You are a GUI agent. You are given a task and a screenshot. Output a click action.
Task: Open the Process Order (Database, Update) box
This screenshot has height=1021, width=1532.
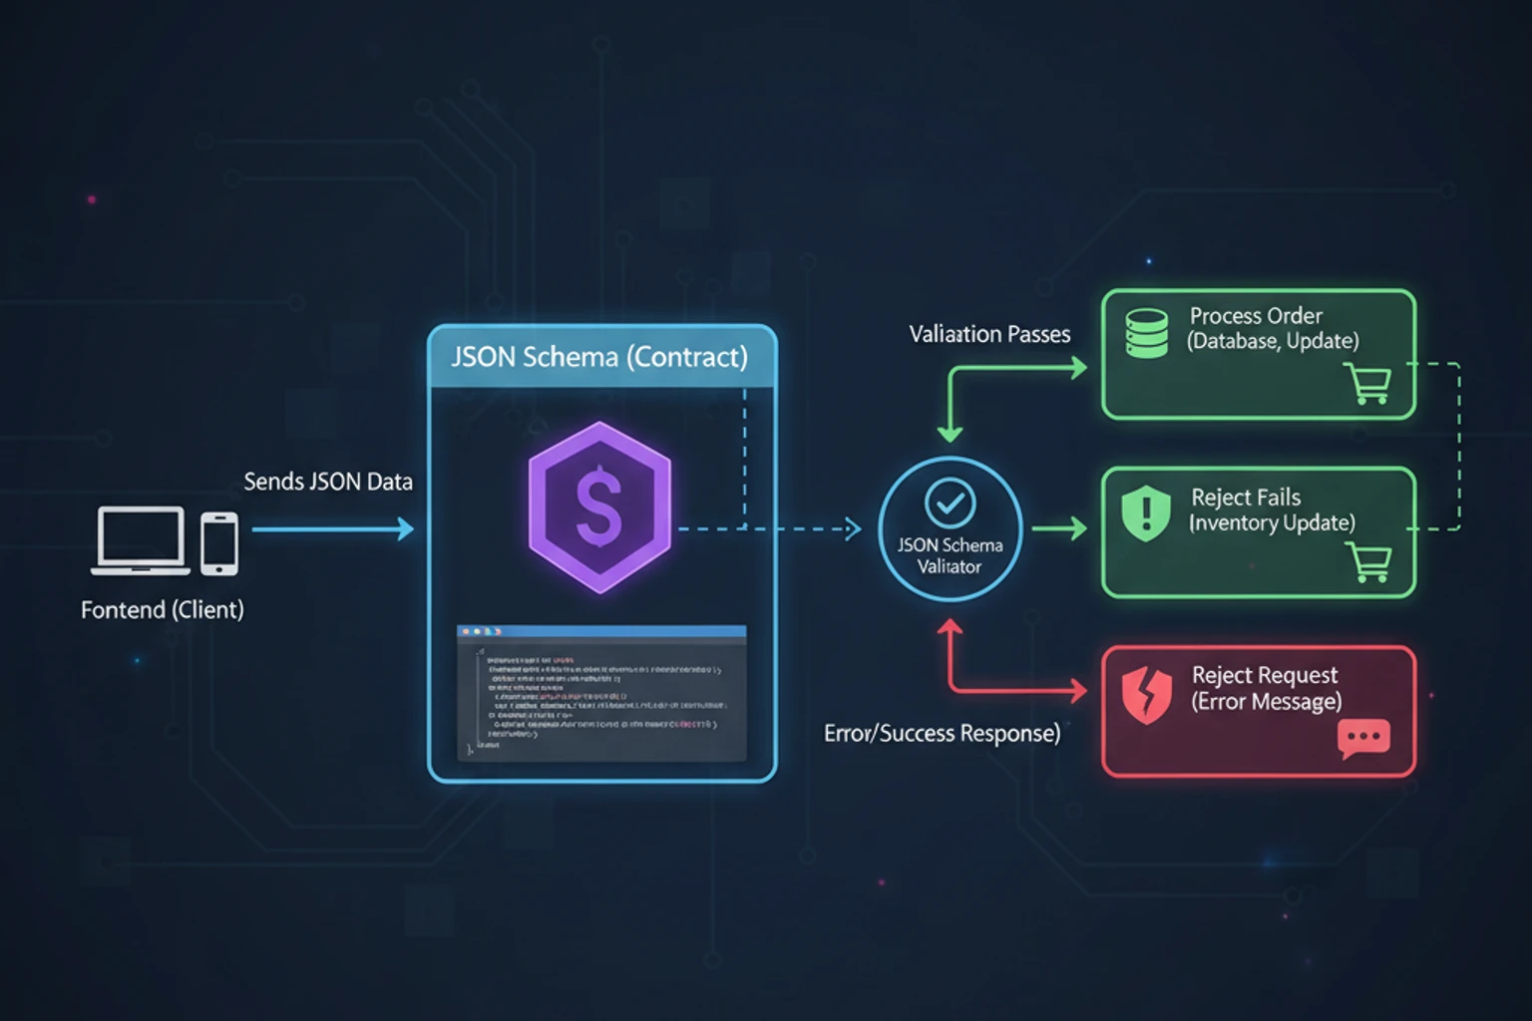click(1257, 352)
